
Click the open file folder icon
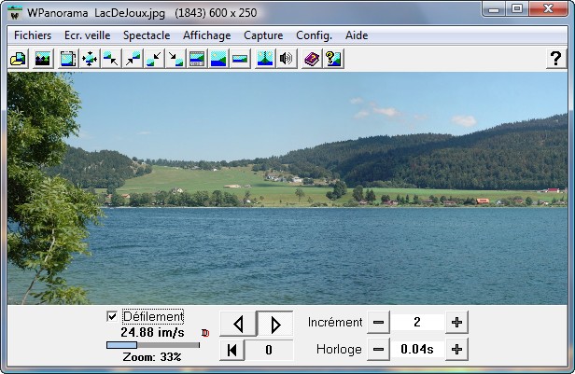[18, 59]
